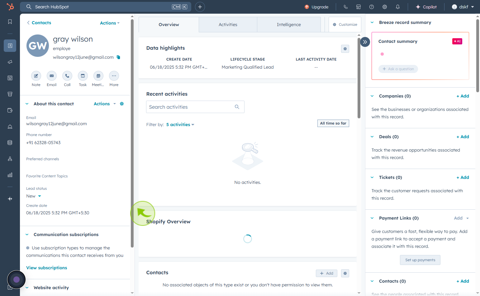Screen dimensions: 480x296
Task: Click the Customize tabs button
Action: [x=345, y=25]
